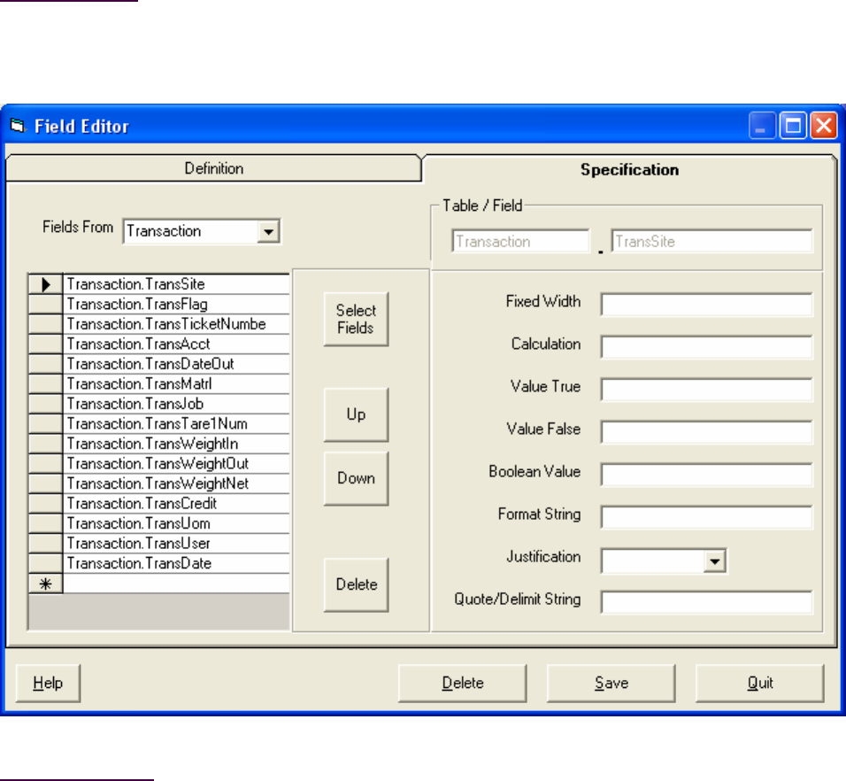Click the Down button
The width and height of the screenshot is (846, 781).
(356, 478)
